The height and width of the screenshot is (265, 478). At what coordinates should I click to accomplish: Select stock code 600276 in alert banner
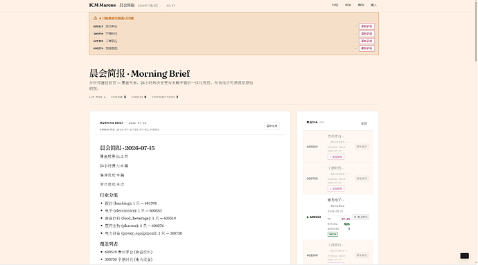[98, 48]
